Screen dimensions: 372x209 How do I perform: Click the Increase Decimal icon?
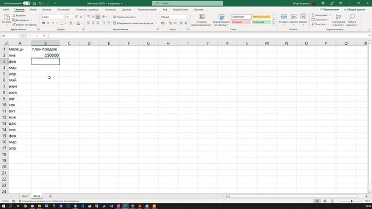click(x=181, y=23)
